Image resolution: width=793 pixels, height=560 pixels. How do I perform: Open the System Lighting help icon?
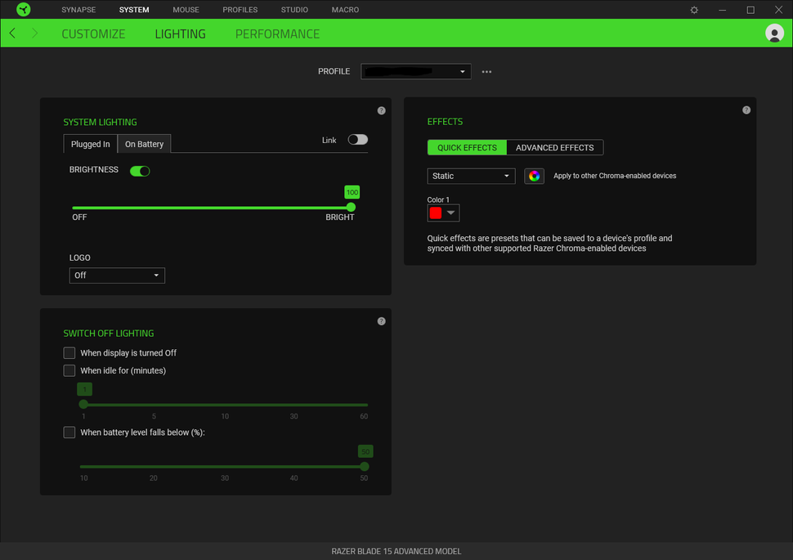pos(381,110)
